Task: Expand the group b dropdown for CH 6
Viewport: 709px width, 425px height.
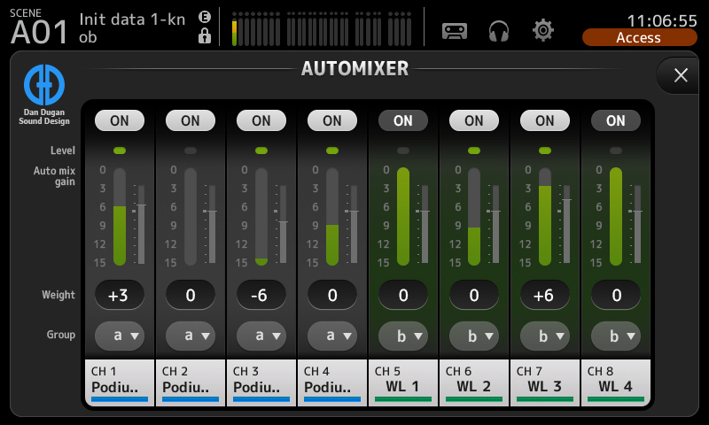Action: pos(474,336)
